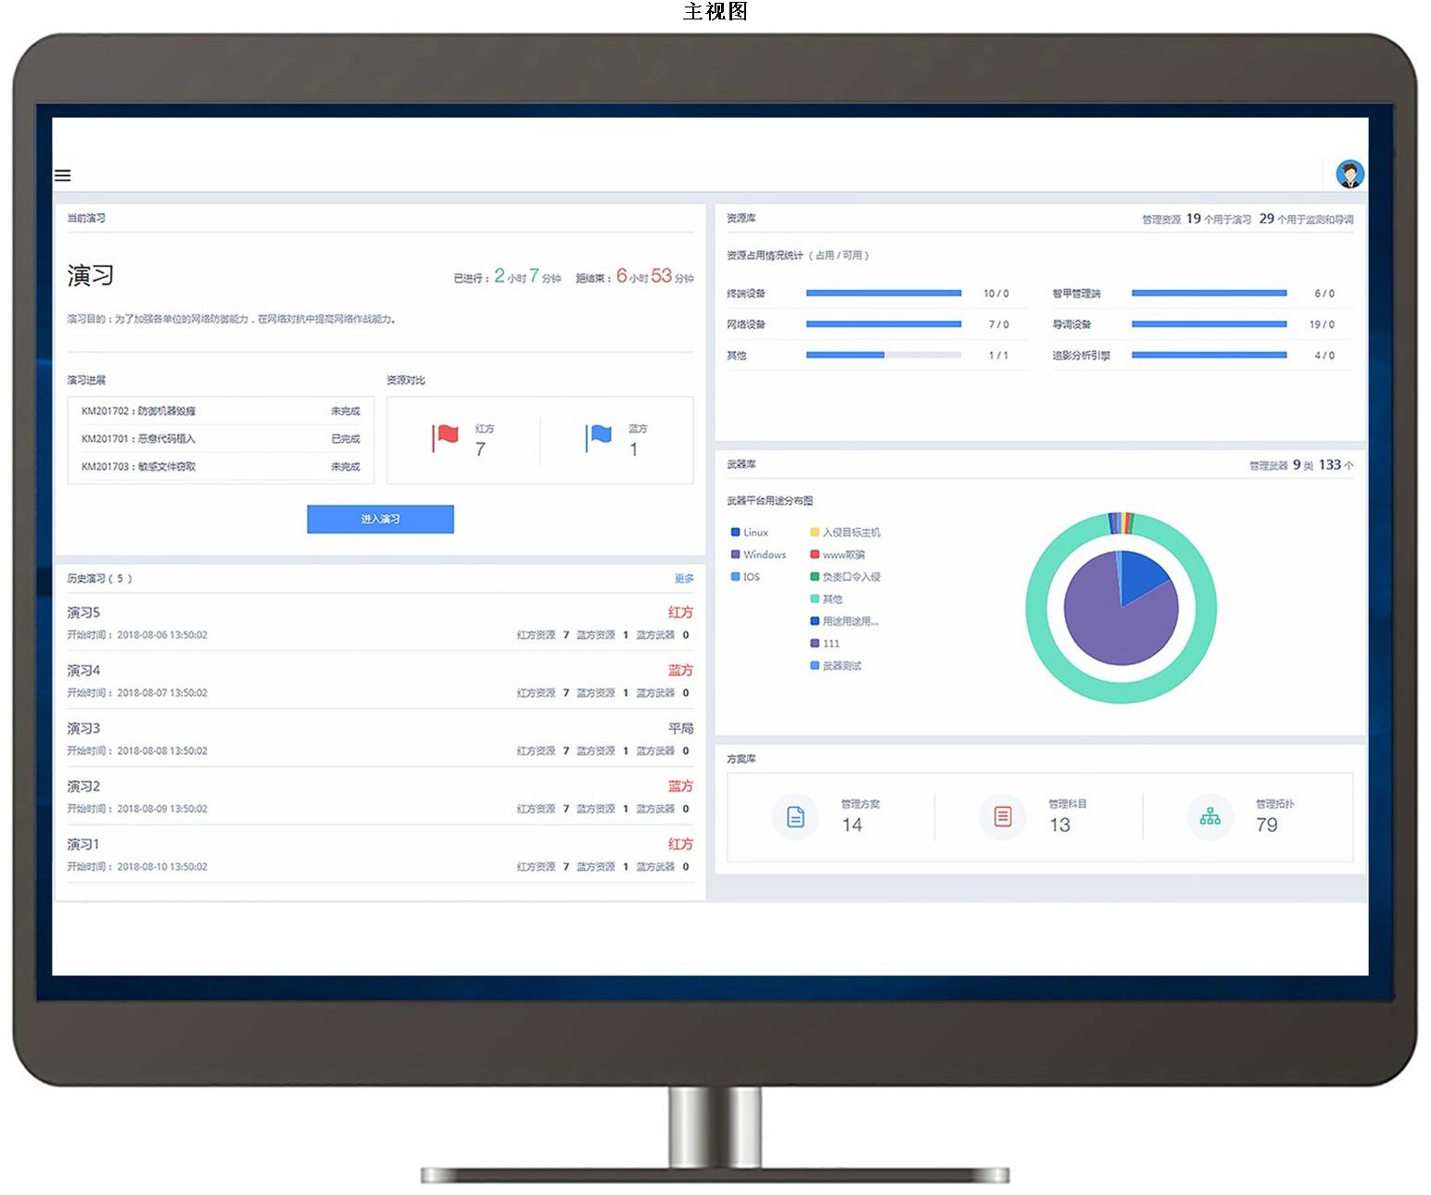Toggle the 其他 legend item in chart legend
This screenshot has width=1431, height=1195.
pos(827,599)
